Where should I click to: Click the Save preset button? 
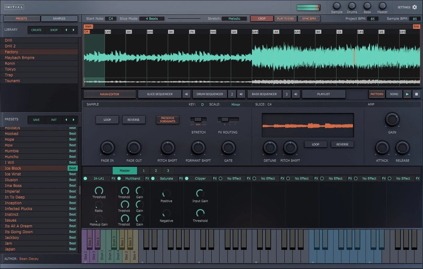click(37, 120)
